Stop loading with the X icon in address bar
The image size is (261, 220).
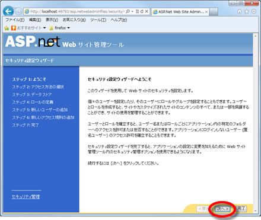[147, 11]
